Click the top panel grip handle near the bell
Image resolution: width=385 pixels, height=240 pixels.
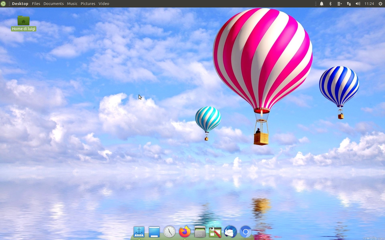pos(316,4)
